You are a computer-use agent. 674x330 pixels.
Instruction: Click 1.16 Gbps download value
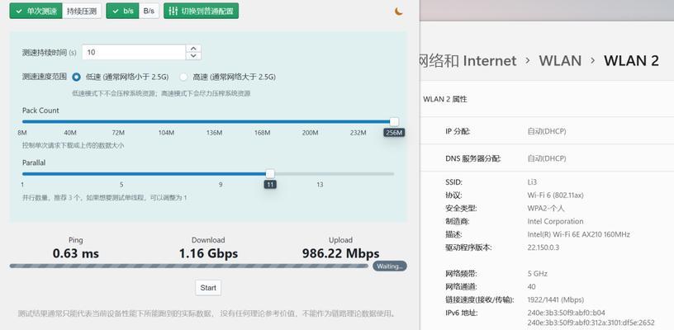click(208, 253)
